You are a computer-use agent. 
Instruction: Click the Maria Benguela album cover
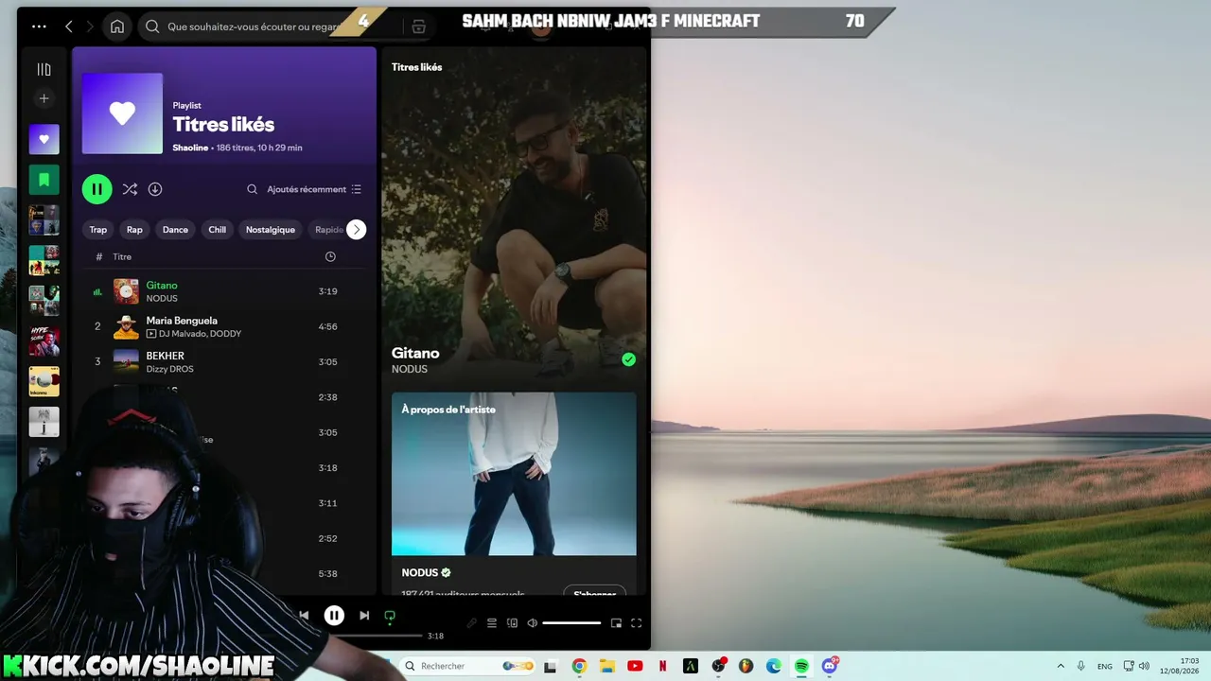(126, 326)
